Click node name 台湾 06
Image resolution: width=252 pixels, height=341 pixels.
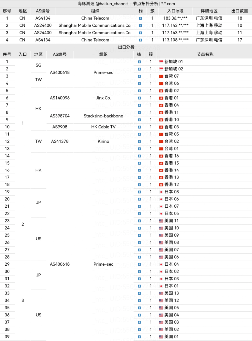(x=171, y=84)
